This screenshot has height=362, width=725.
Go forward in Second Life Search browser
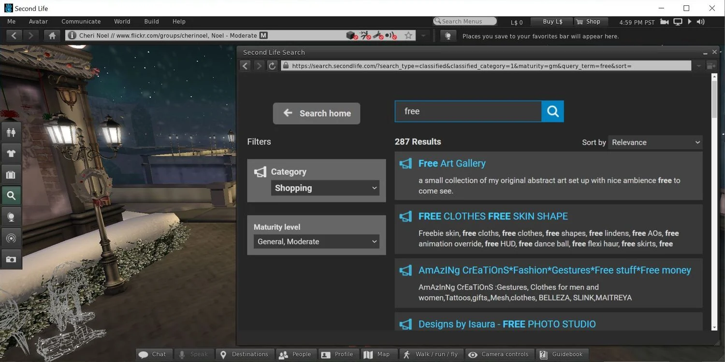click(x=259, y=66)
